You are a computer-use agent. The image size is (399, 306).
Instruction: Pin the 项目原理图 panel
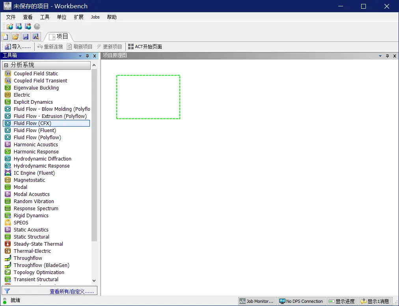click(387, 56)
